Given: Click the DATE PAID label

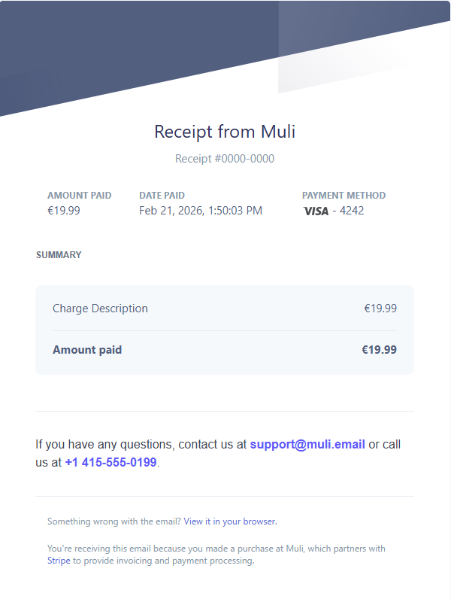Looking at the screenshot, I should [x=162, y=195].
